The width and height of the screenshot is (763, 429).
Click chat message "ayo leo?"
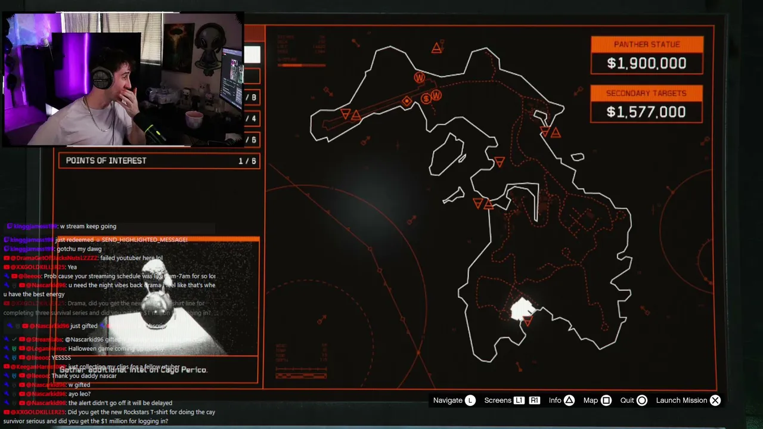(79, 394)
